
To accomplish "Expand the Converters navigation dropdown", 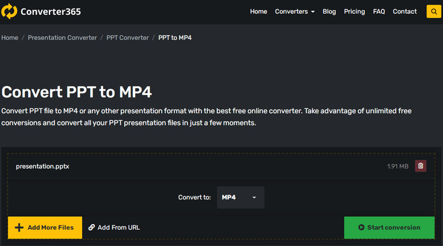I will pos(295,12).
